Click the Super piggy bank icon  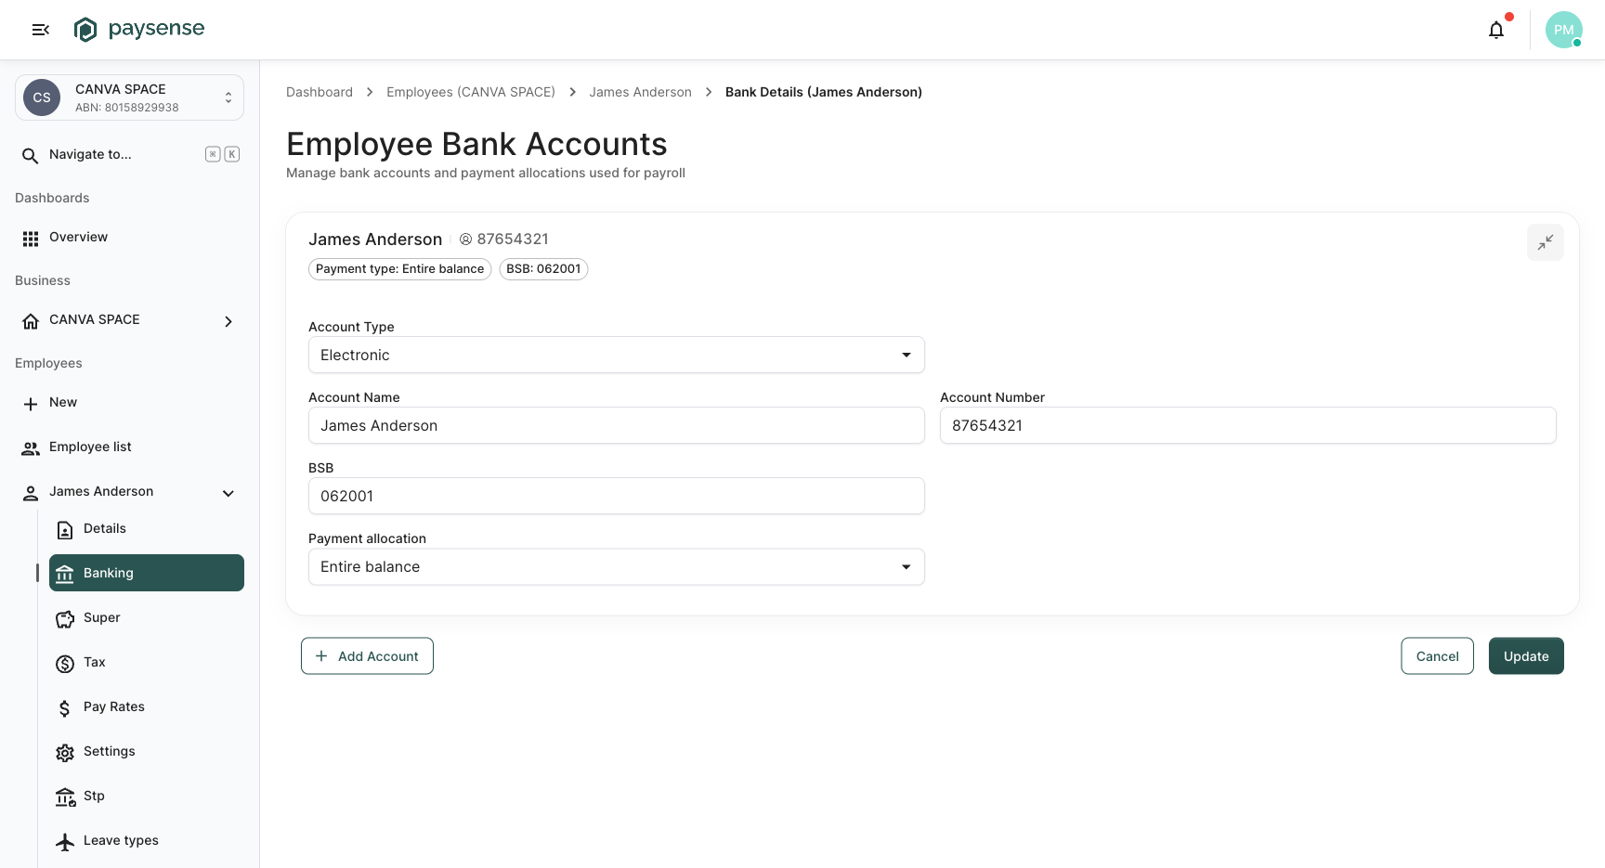(65, 619)
